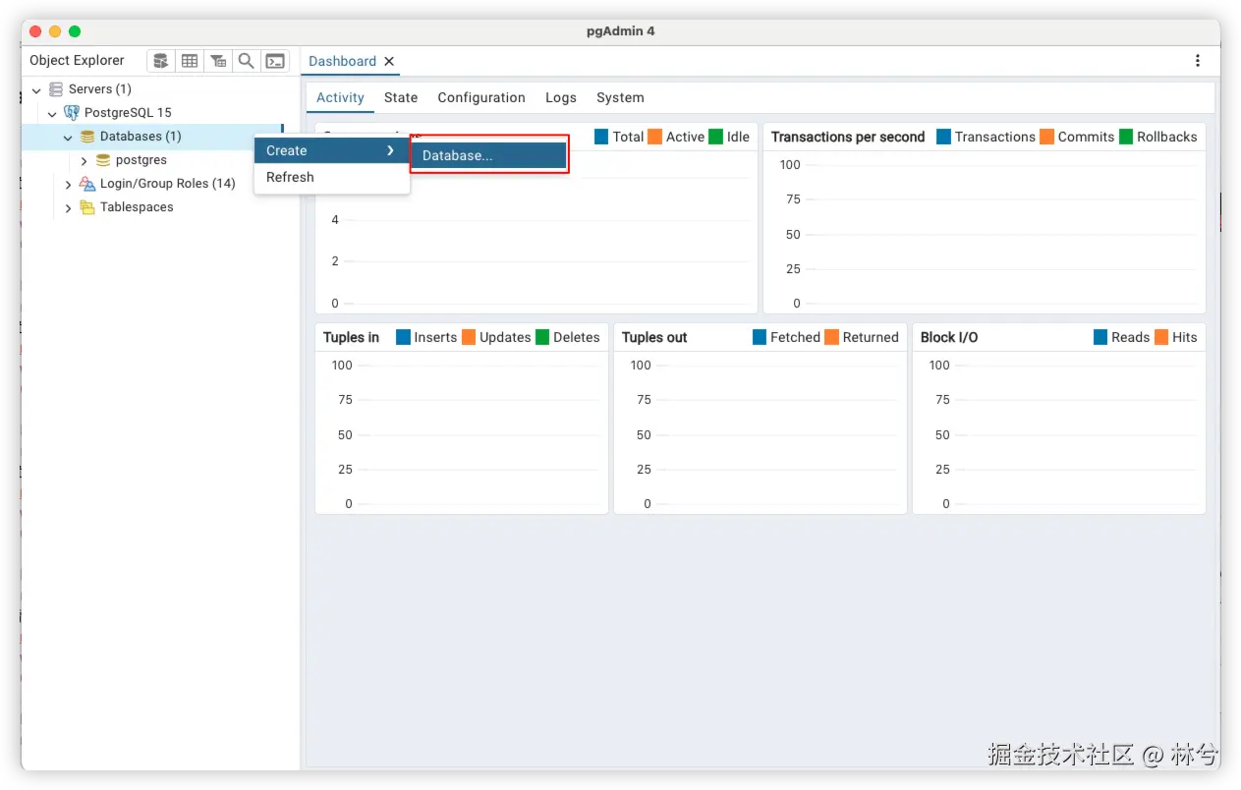Viewport: 1241px width, 790px height.
Task: Choose Refresh in the context menu
Action: pos(332,177)
